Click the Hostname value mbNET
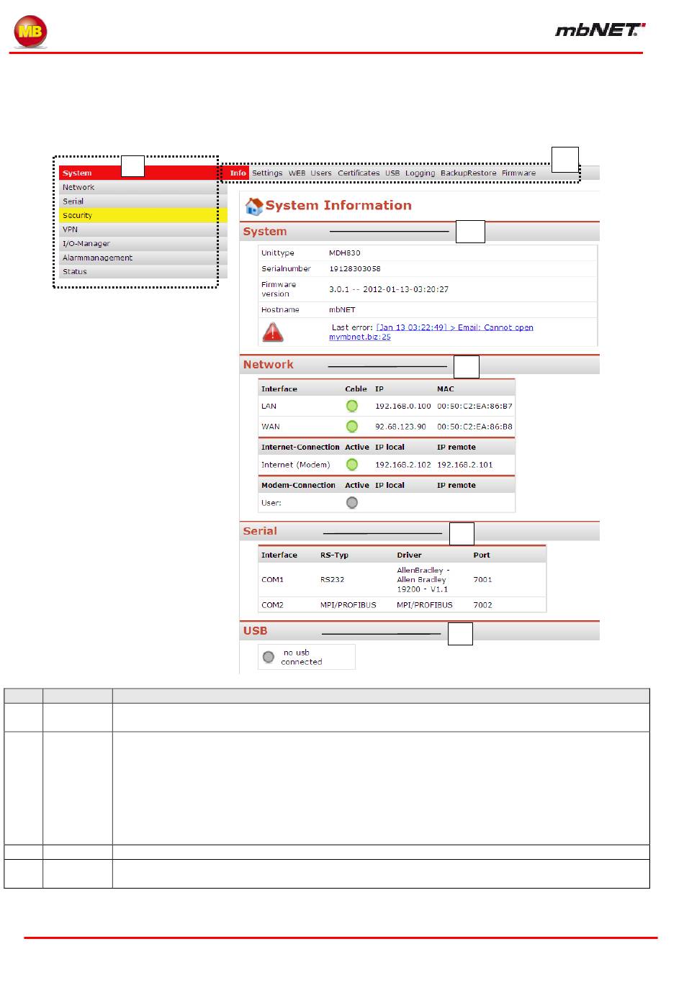The width and height of the screenshot is (684, 985). (x=342, y=310)
